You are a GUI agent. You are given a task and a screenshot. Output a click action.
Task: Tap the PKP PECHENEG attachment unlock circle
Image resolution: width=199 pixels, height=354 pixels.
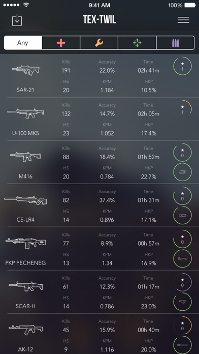coord(182,259)
